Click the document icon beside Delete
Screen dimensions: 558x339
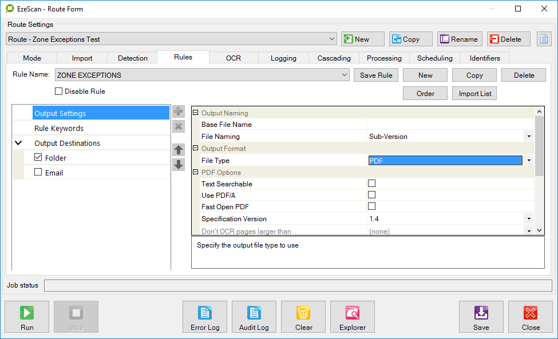click(543, 39)
